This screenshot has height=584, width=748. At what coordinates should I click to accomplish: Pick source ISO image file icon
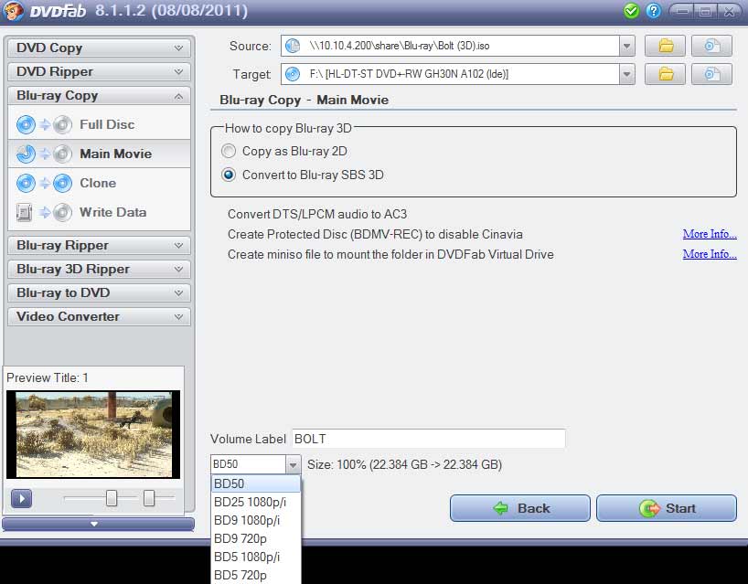tap(711, 47)
